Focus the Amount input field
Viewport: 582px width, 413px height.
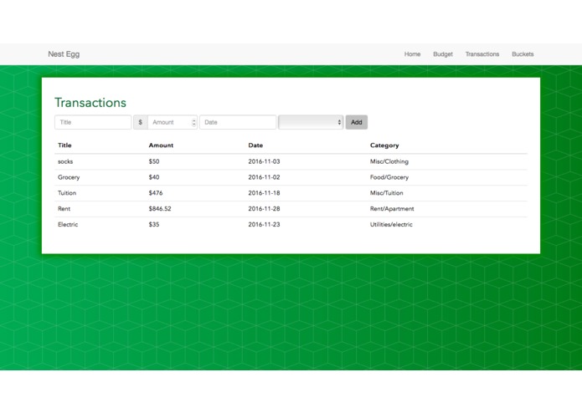tap(173, 122)
